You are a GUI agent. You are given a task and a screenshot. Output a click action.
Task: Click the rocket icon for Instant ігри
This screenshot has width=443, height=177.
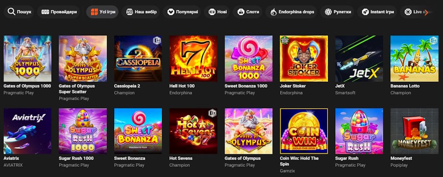click(365, 12)
